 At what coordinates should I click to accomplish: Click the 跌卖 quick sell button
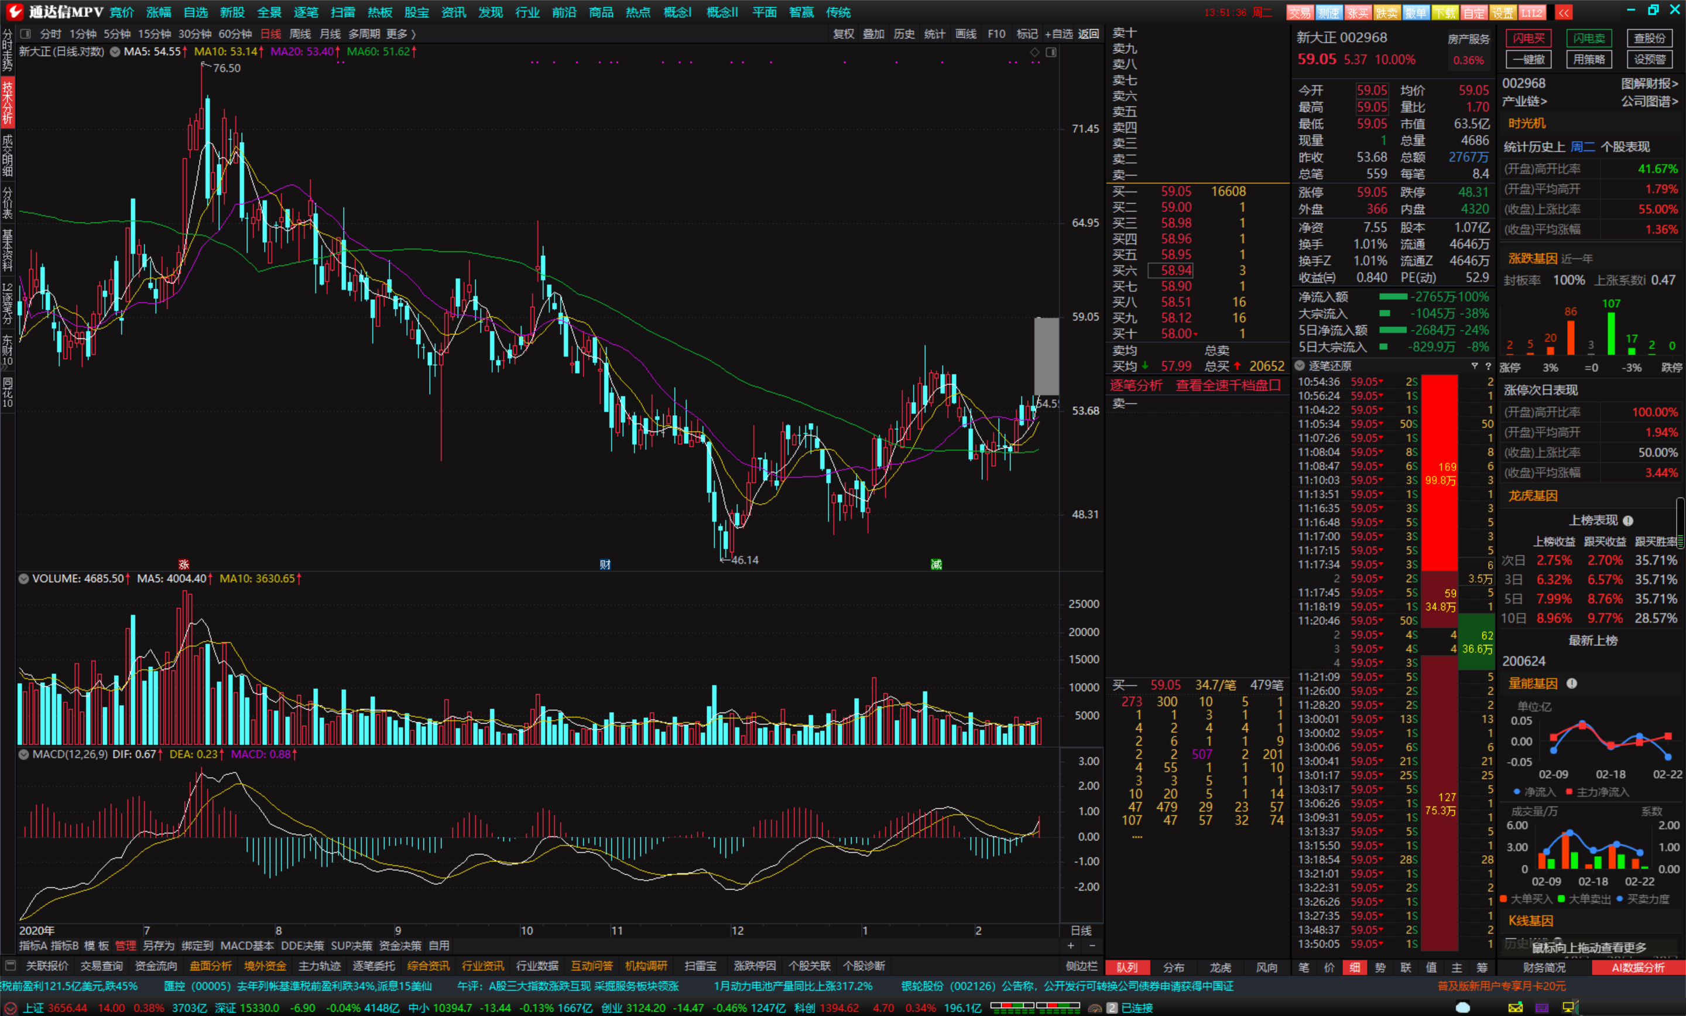coord(1386,12)
